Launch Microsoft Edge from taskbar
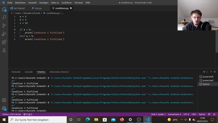Viewport: 218px width, 123px height. tap(88, 120)
